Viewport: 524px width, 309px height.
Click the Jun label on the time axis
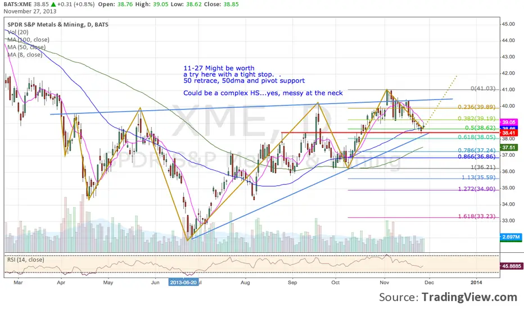(155, 283)
